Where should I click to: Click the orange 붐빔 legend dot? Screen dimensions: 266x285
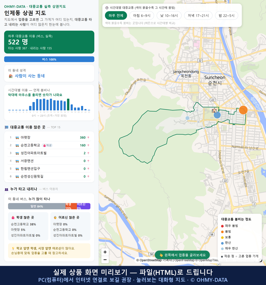222,232
